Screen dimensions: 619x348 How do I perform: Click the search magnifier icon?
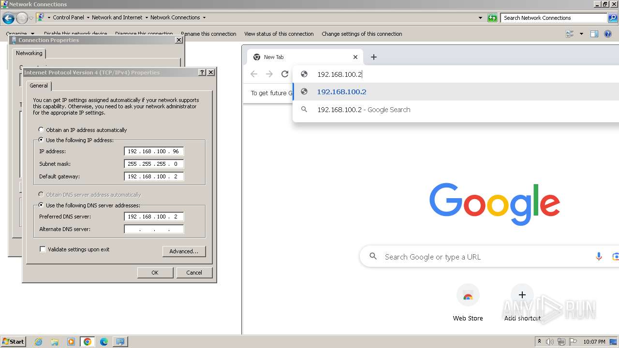[x=612, y=18]
